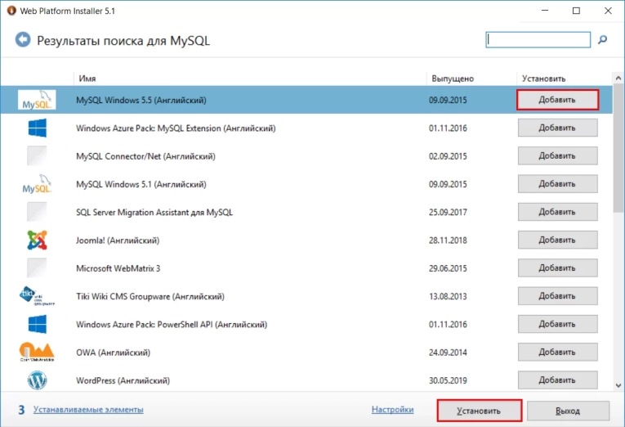
Task: Select OWA (Английский) row text
Action: [x=114, y=353]
